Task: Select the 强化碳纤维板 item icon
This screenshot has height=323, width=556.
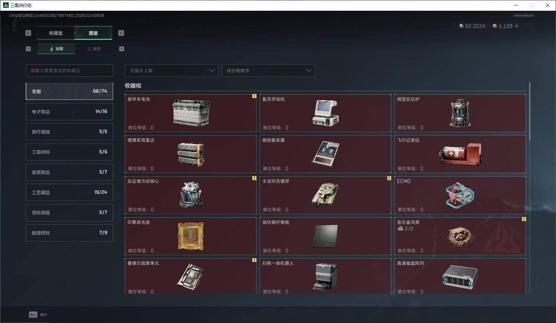Action: pyautogui.click(x=325, y=236)
